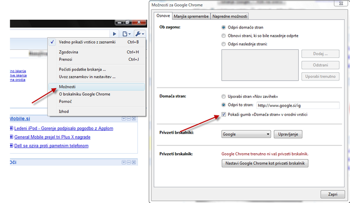The image size is (350, 203).
Task: Open the Google default search engine dropdown
Action: click(x=246, y=134)
